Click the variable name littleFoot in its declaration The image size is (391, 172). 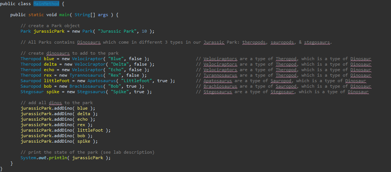(x=57, y=81)
